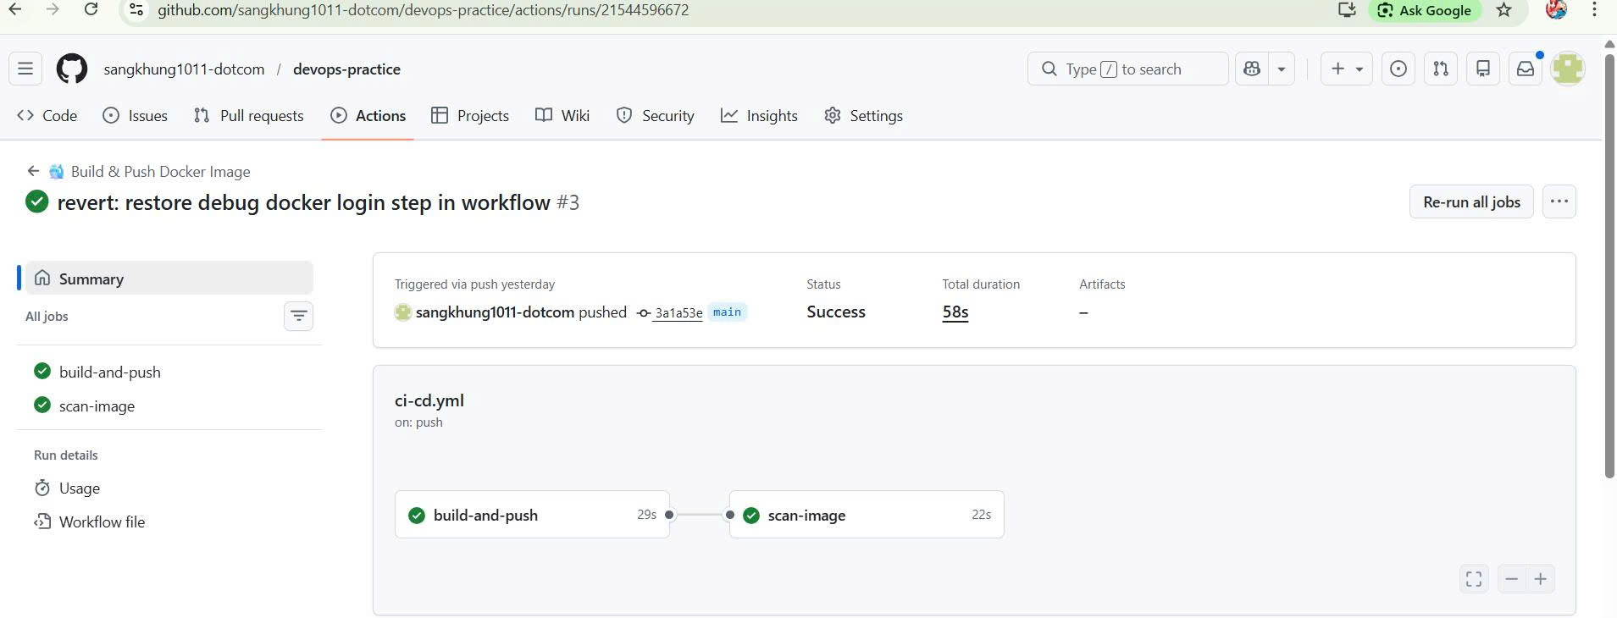Expand the Copilot dropdown arrow

(x=1282, y=69)
